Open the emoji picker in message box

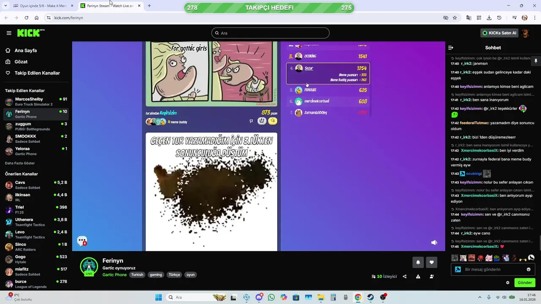coord(528,269)
